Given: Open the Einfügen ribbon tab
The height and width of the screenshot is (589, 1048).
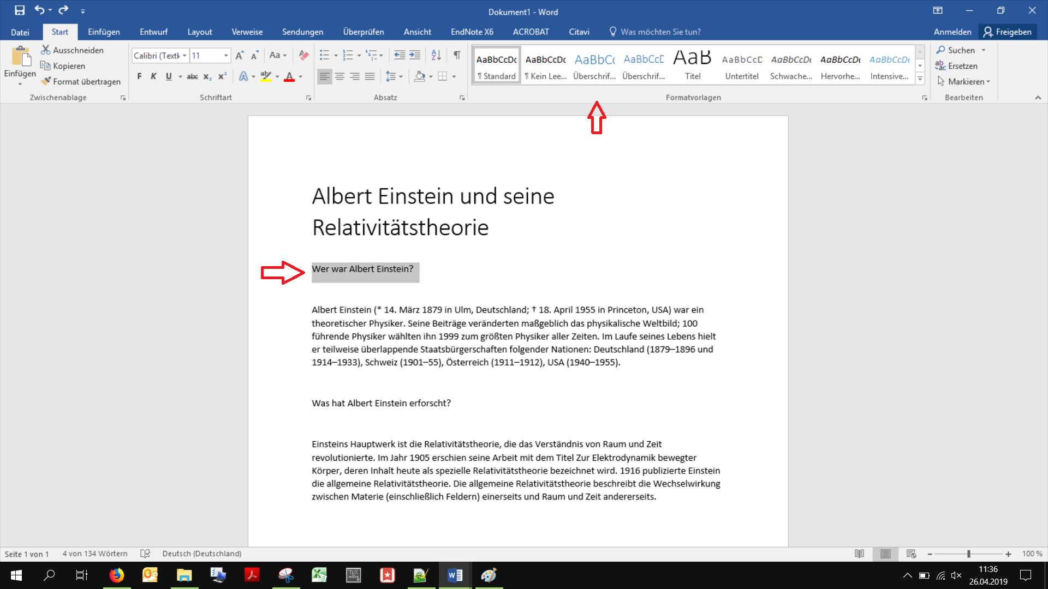Looking at the screenshot, I should tap(104, 32).
